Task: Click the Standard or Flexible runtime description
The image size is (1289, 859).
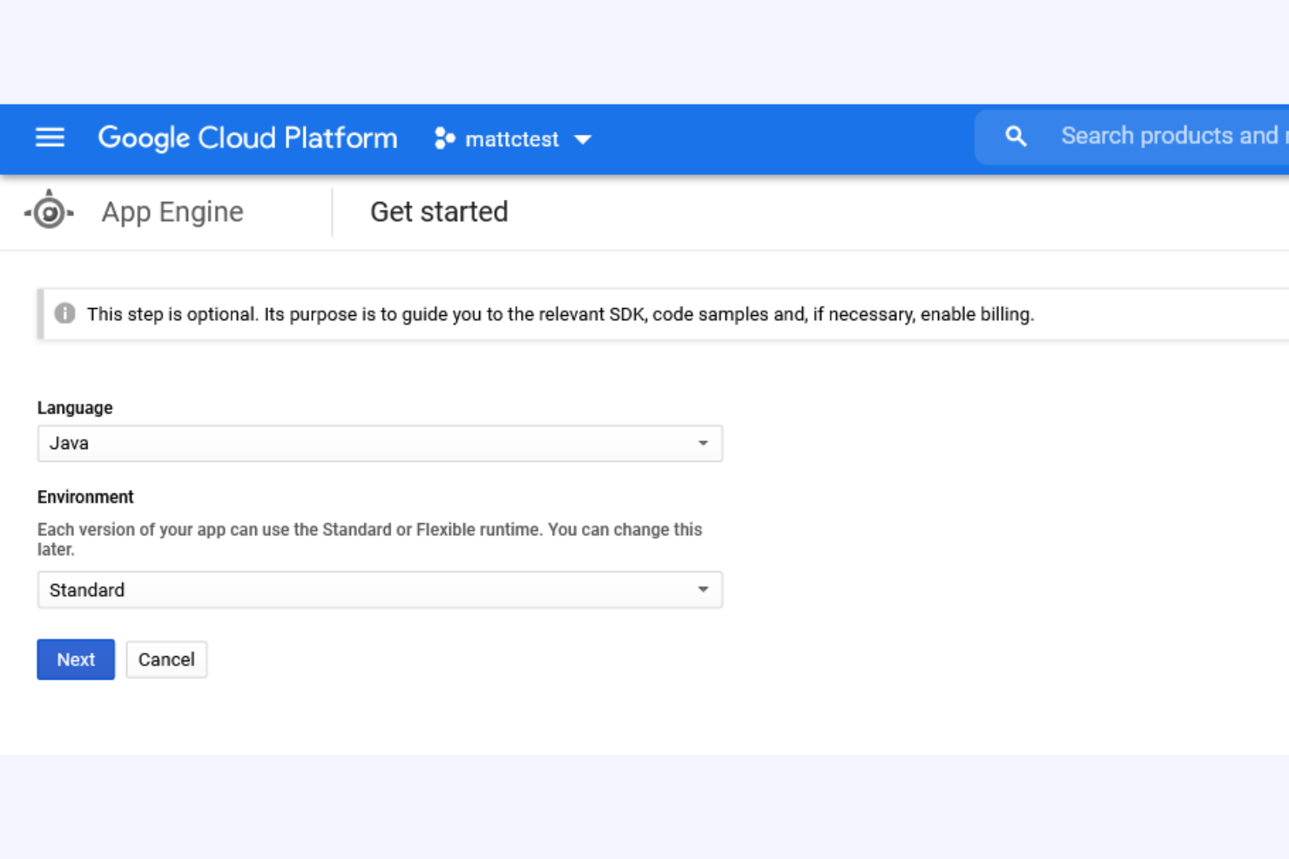Action: [370, 540]
